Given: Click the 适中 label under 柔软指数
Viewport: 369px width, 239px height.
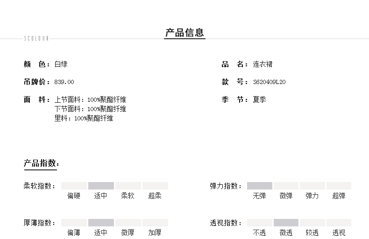Looking at the screenshot, I should tap(101, 196).
